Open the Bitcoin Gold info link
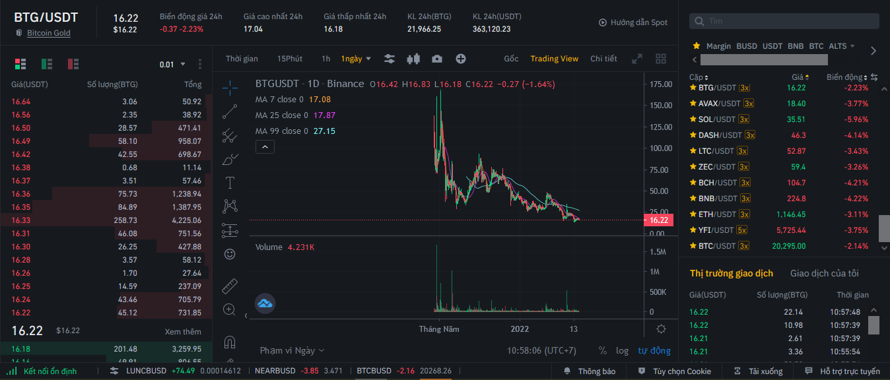The width and height of the screenshot is (890, 380). 49,33
